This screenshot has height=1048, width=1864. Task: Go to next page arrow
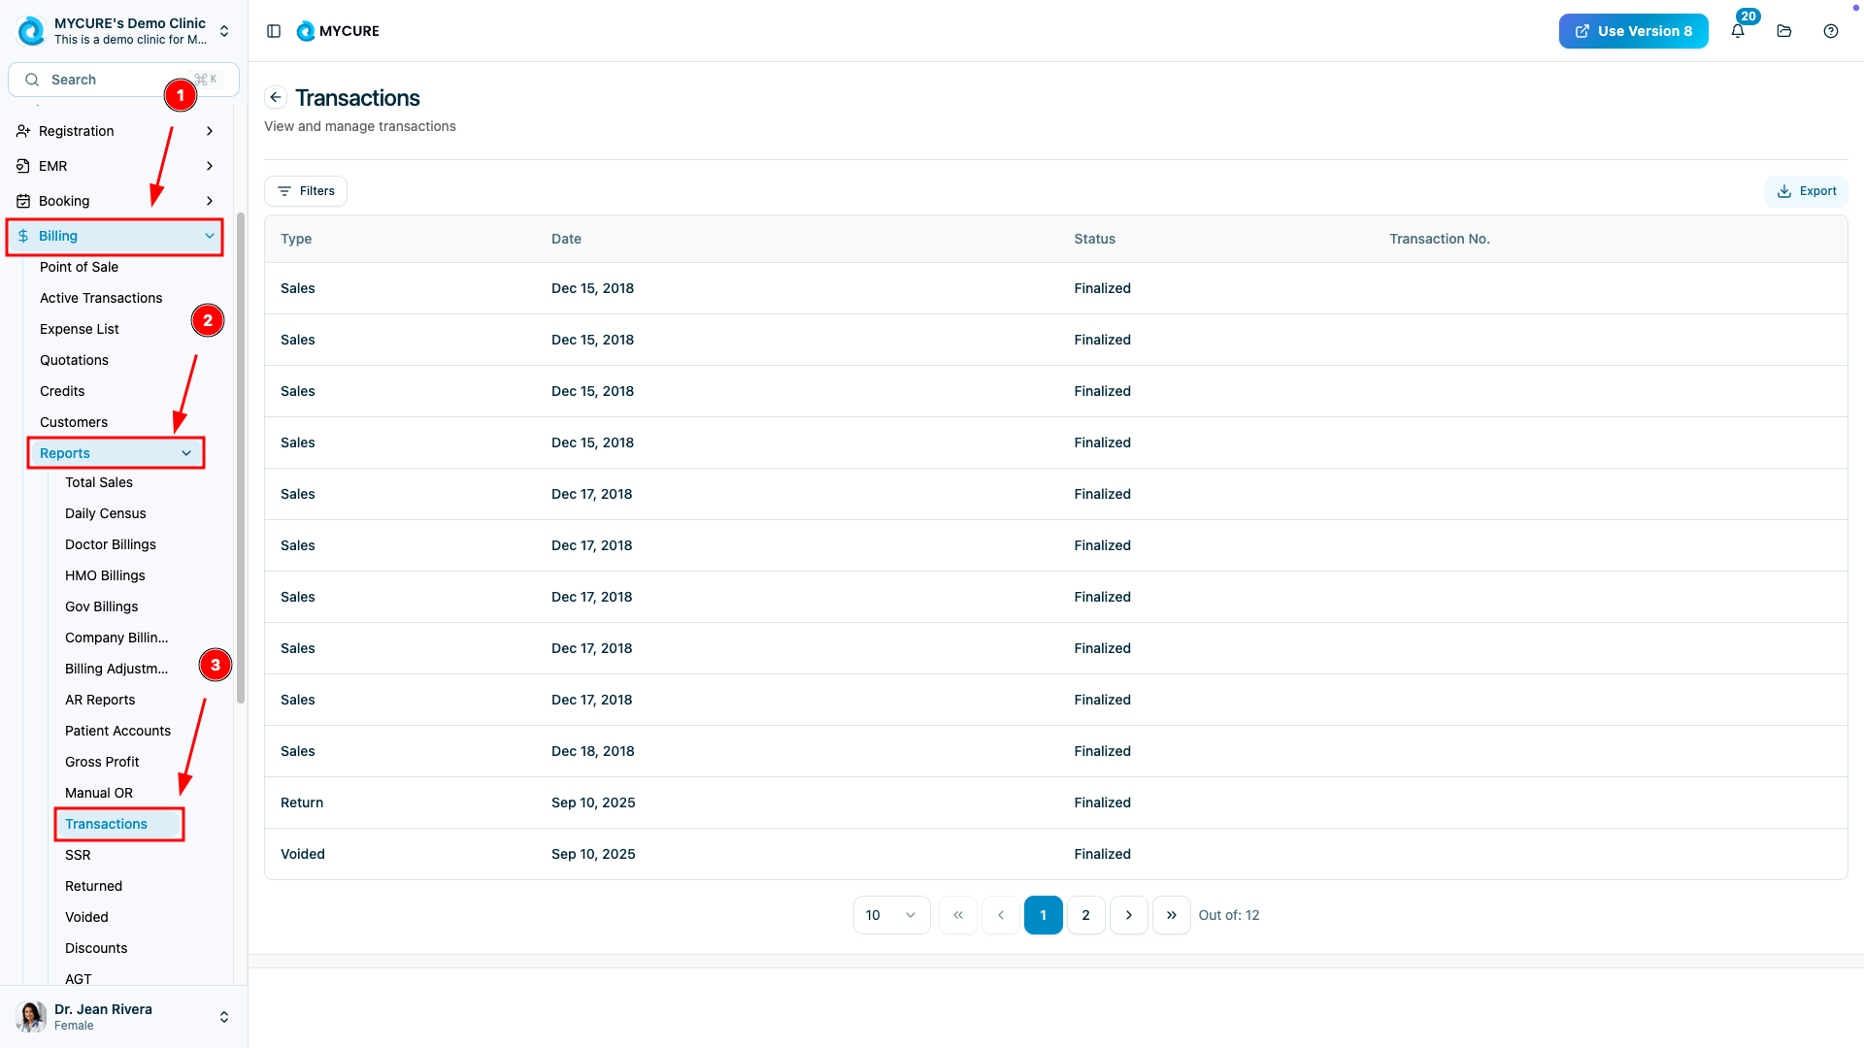point(1128,915)
